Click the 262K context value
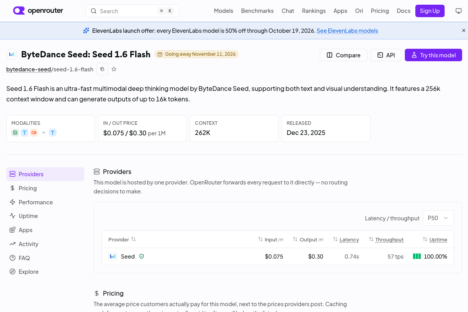468x312 pixels. pos(203,133)
